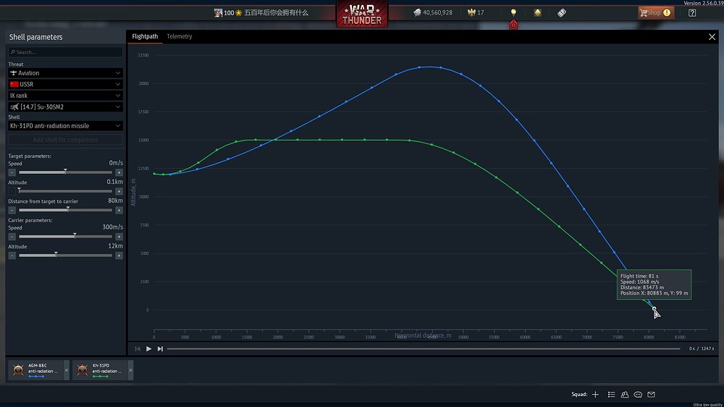Increase target altitude with plus button

pyautogui.click(x=119, y=191)
